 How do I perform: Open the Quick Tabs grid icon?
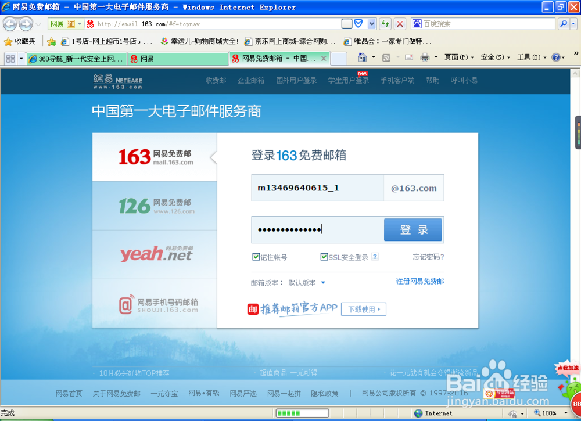[10, 59]
